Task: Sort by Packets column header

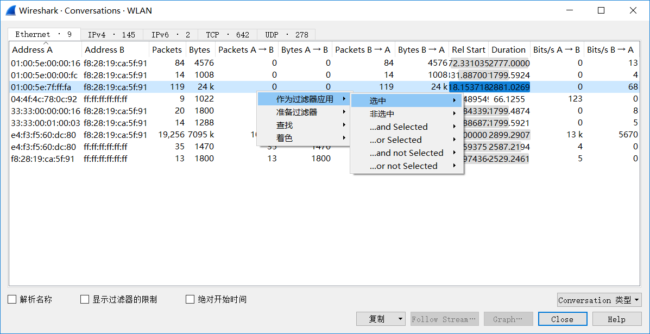Action: 167,50
